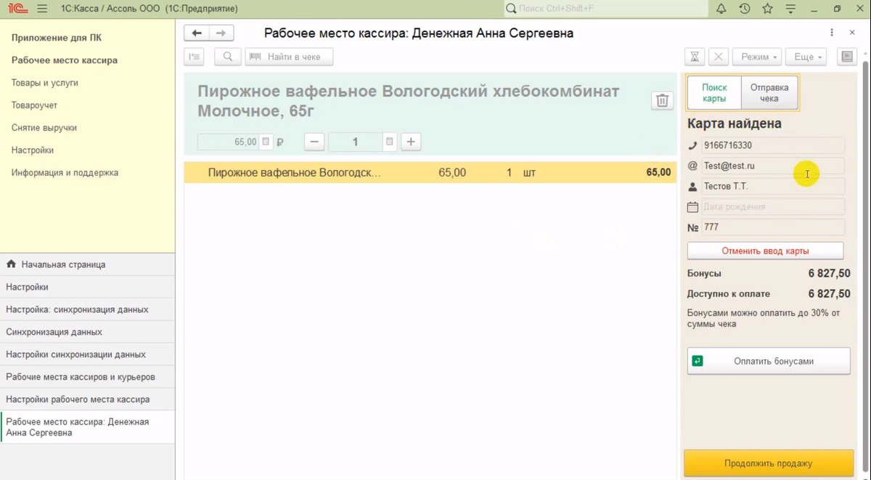Delete item with trash can icon

point(662,101)
